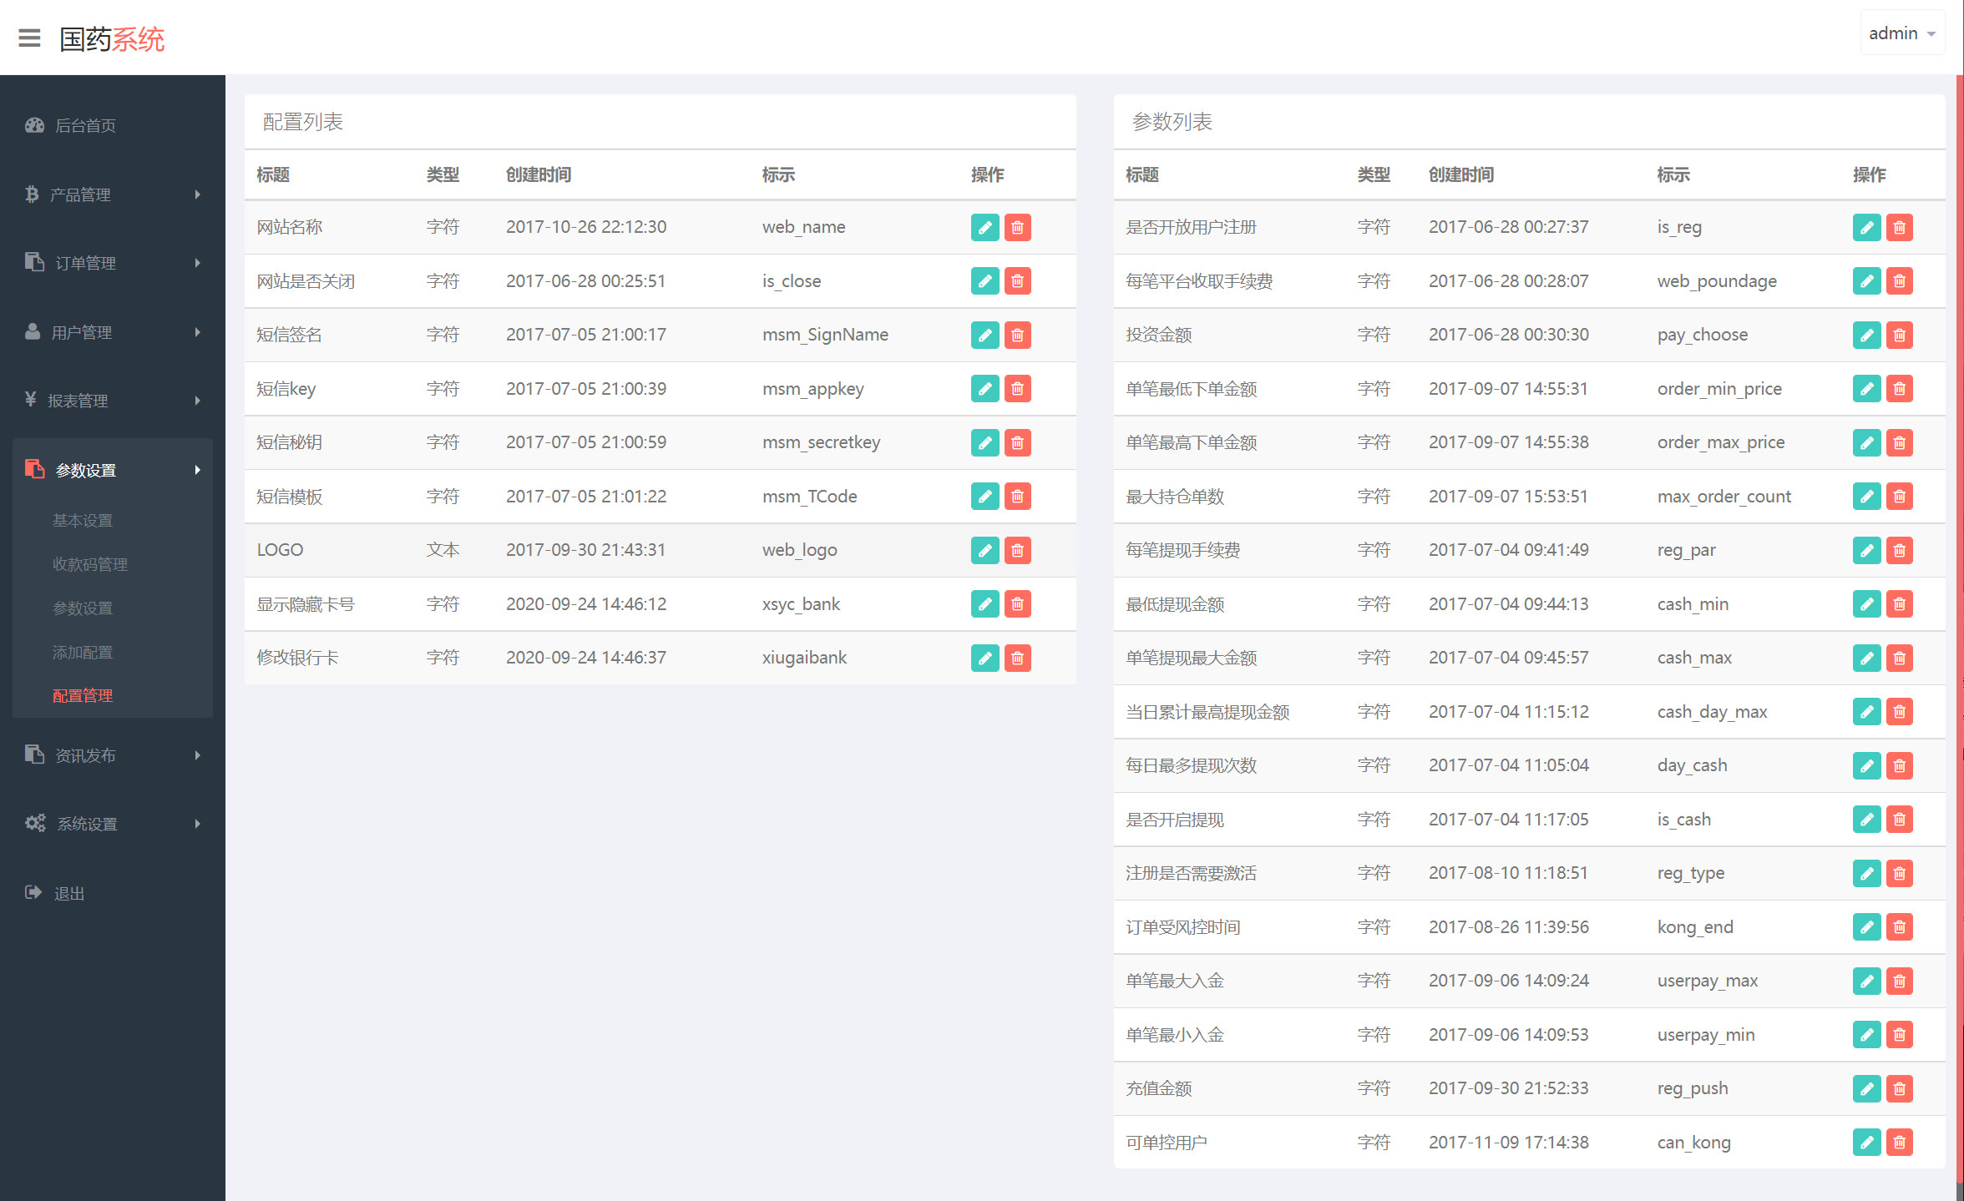Screen dimensions: 1964x1201
Task: Edit the pay_choose parameter
Action: point(1867,335)
